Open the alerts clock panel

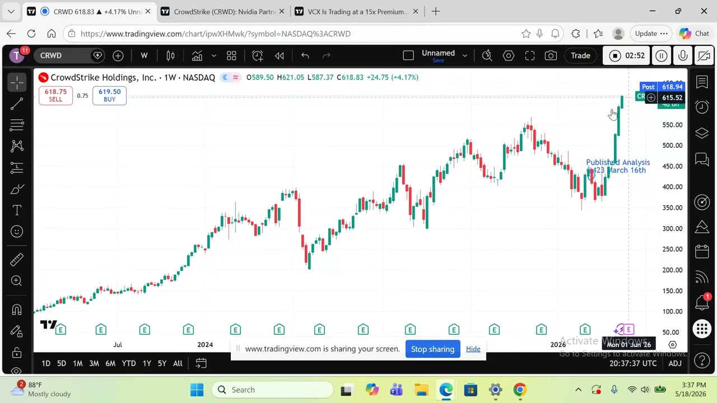tap(702, 106)
